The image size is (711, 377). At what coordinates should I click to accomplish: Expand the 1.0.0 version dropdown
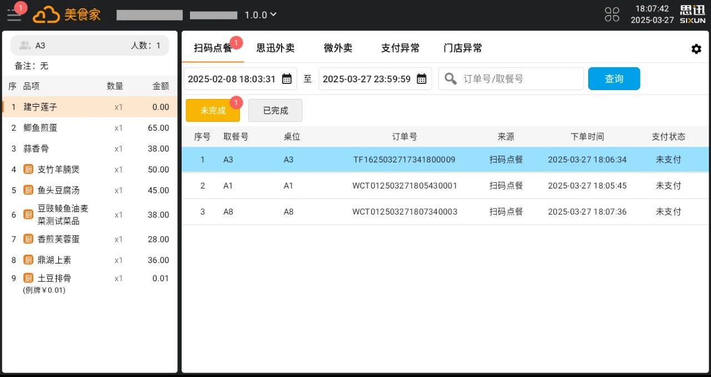pos(260,15)
